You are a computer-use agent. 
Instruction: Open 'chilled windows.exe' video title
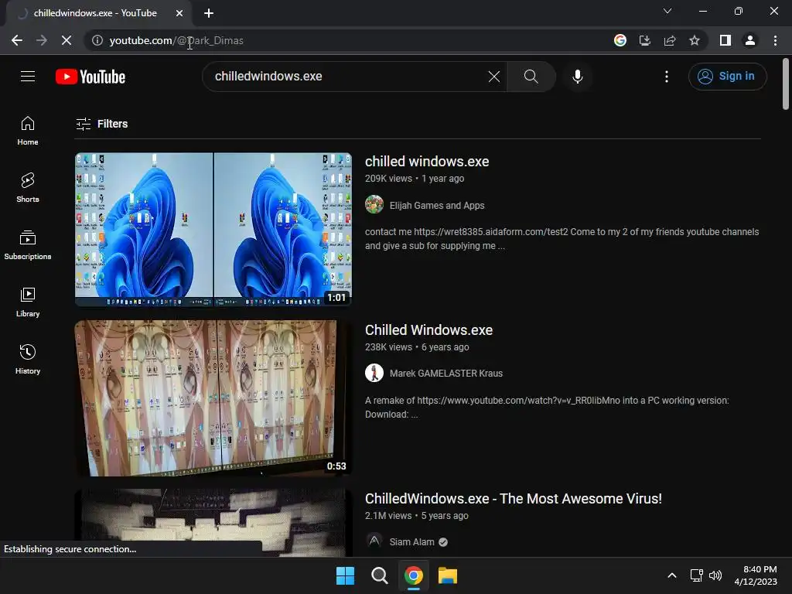click(427, 162)
